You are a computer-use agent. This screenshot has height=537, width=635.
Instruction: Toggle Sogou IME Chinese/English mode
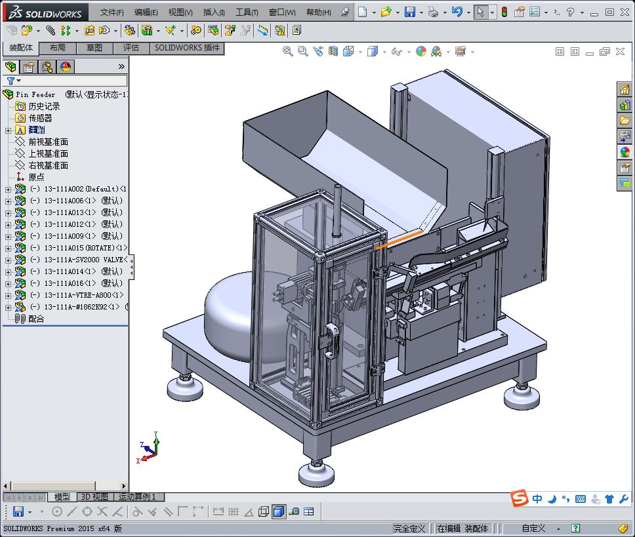pos(537,499)
